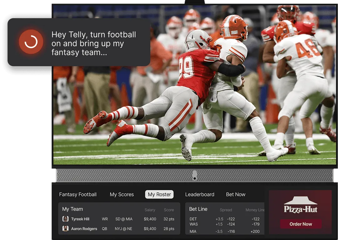Select the My Roster tab
This screenshot has width=338, height=240.
click(159, 195)
